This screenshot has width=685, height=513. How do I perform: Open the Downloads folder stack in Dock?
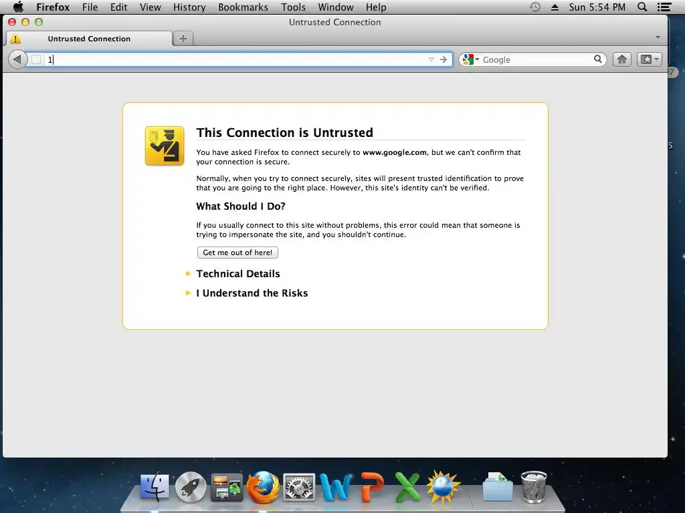[x=498, y=487]
